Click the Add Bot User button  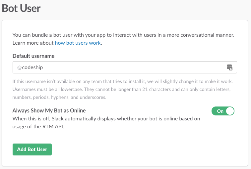[x=32, y=149]
